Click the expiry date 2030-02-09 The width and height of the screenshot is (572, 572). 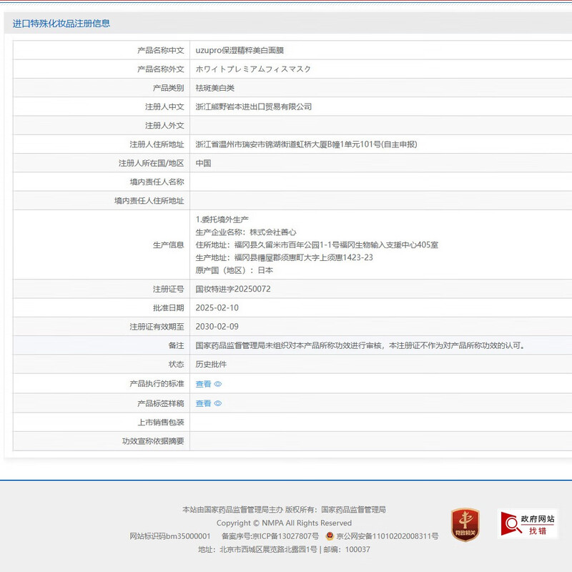click(218, 327)
